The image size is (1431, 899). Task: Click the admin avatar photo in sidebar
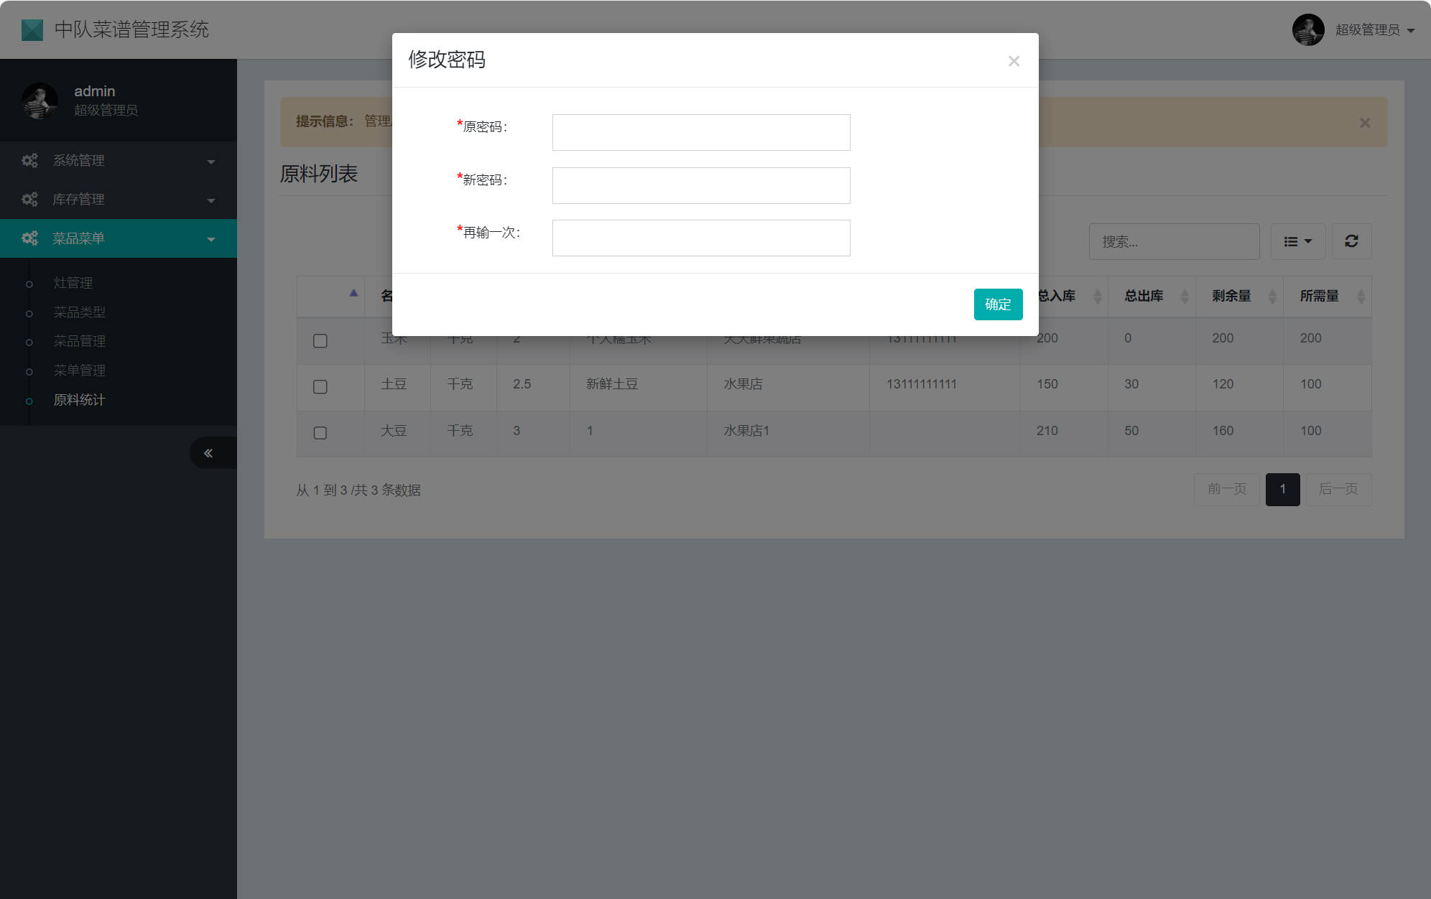[40, 101]
